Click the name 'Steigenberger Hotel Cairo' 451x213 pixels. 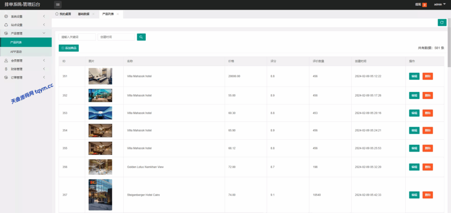click(x=144, y=195)
